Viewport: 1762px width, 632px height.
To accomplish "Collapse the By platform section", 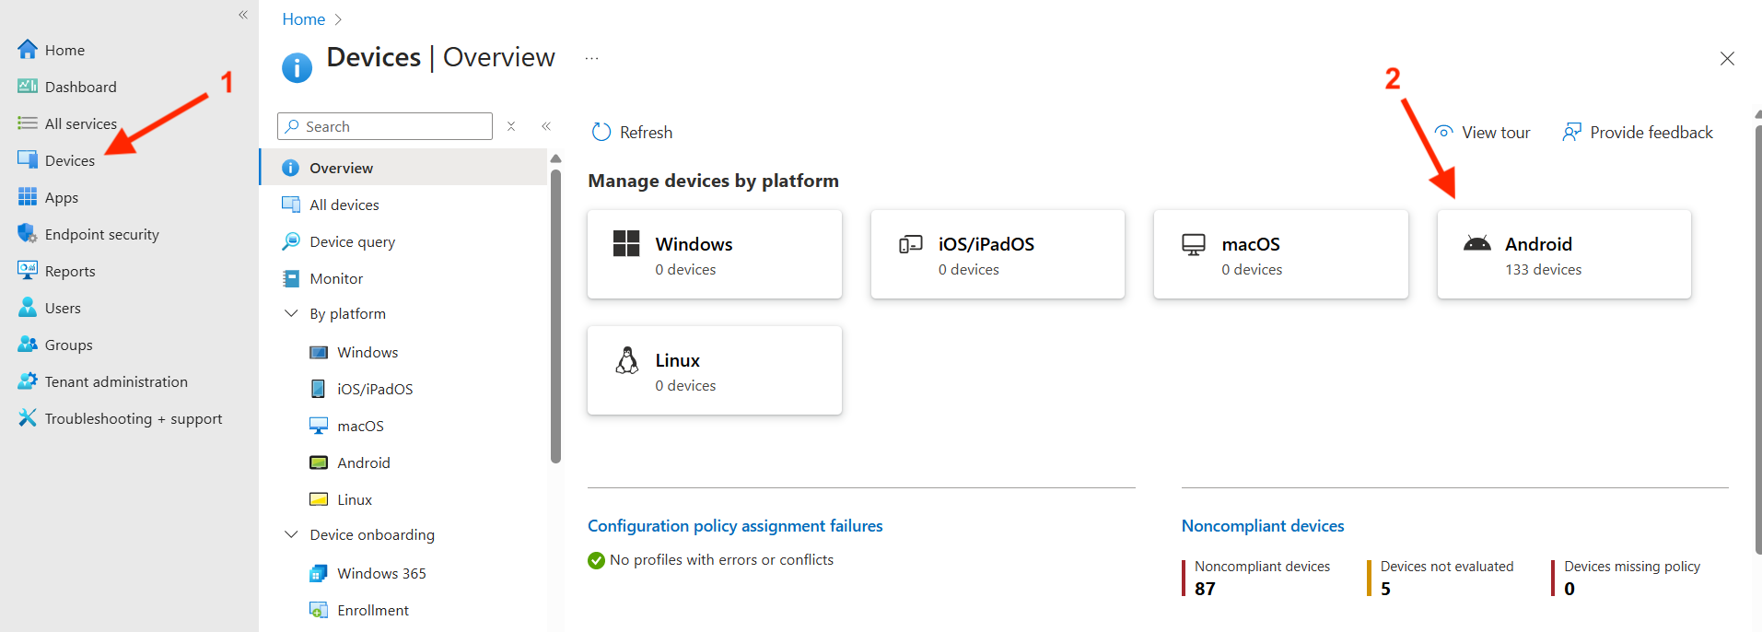I will point(291,313).
